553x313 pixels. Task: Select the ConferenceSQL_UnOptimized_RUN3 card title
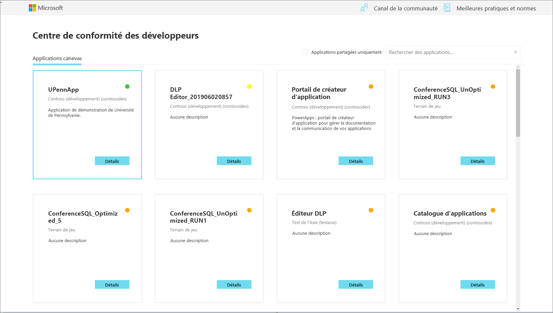click(x=447, y=93)
